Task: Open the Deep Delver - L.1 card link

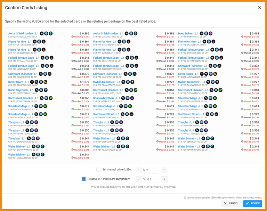Action: click(x=188, y=34)
